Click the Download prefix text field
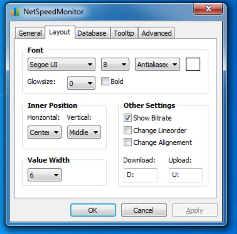The image size is (237, 234). click(x=140, y=175)
